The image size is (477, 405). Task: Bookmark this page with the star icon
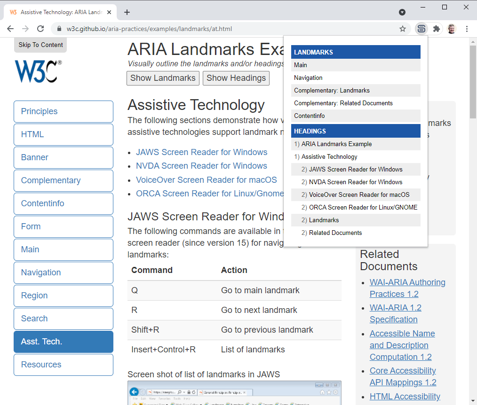[403, 29]
